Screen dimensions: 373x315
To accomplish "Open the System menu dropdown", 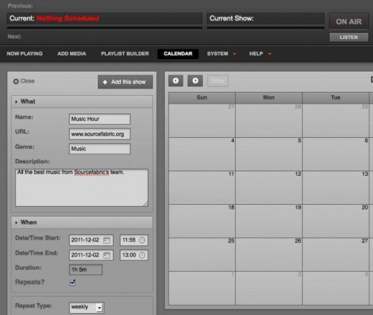I will pos(221,54).
